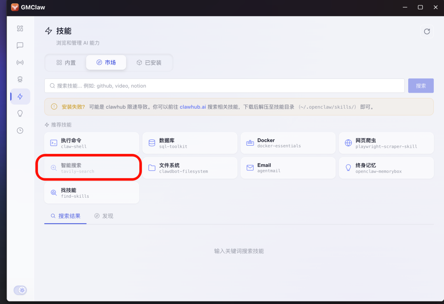The width and height of the screenshot is (444, 304).
Task: Click the database icon on 数据库 card
Action: coord(152,143)
